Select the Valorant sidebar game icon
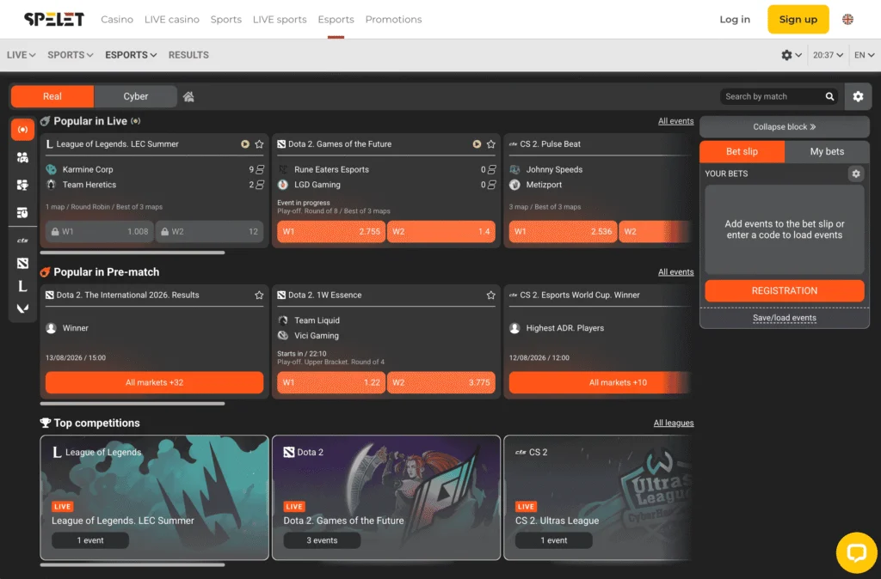Viewport: 881px width, 579px height. pyautogui.click(x=22, y=308)
